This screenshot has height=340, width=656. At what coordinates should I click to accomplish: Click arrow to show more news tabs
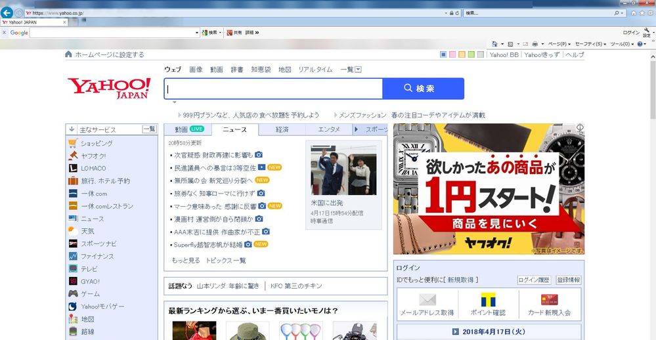coord(356,130)
